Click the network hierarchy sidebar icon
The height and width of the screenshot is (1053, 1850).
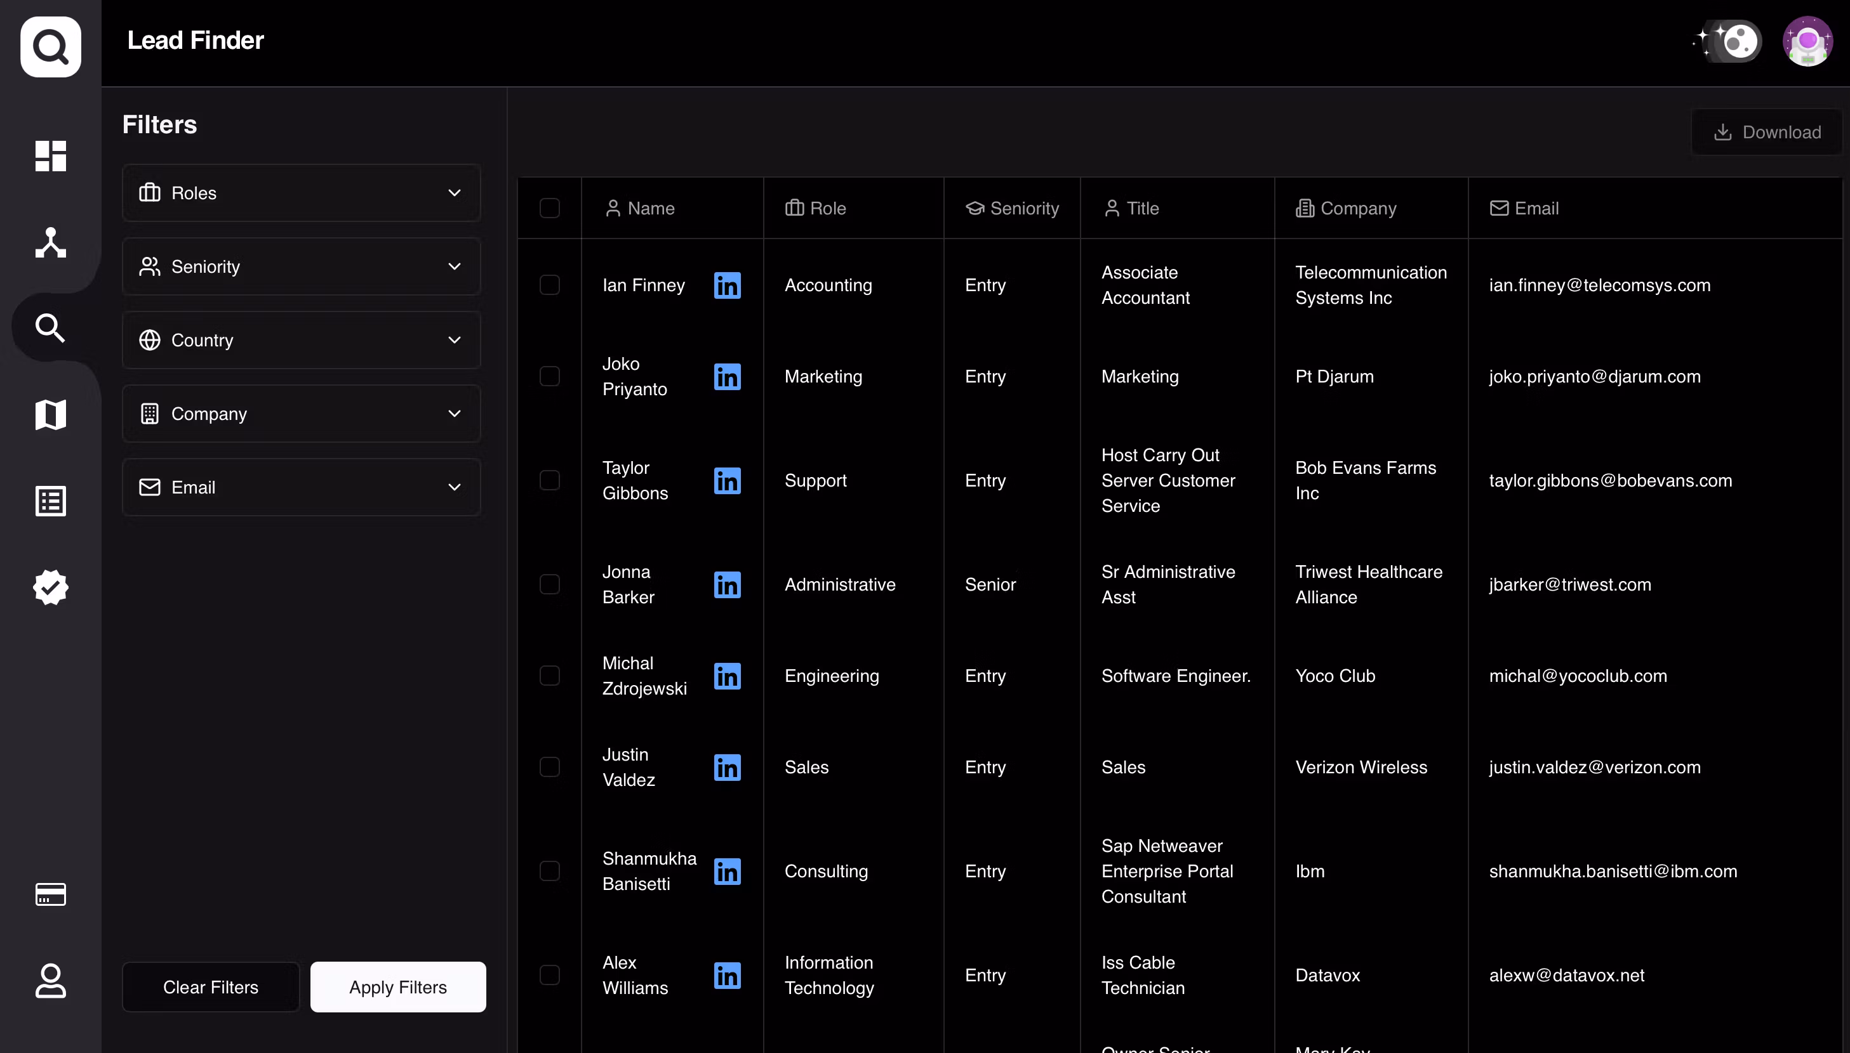(51, 242)
